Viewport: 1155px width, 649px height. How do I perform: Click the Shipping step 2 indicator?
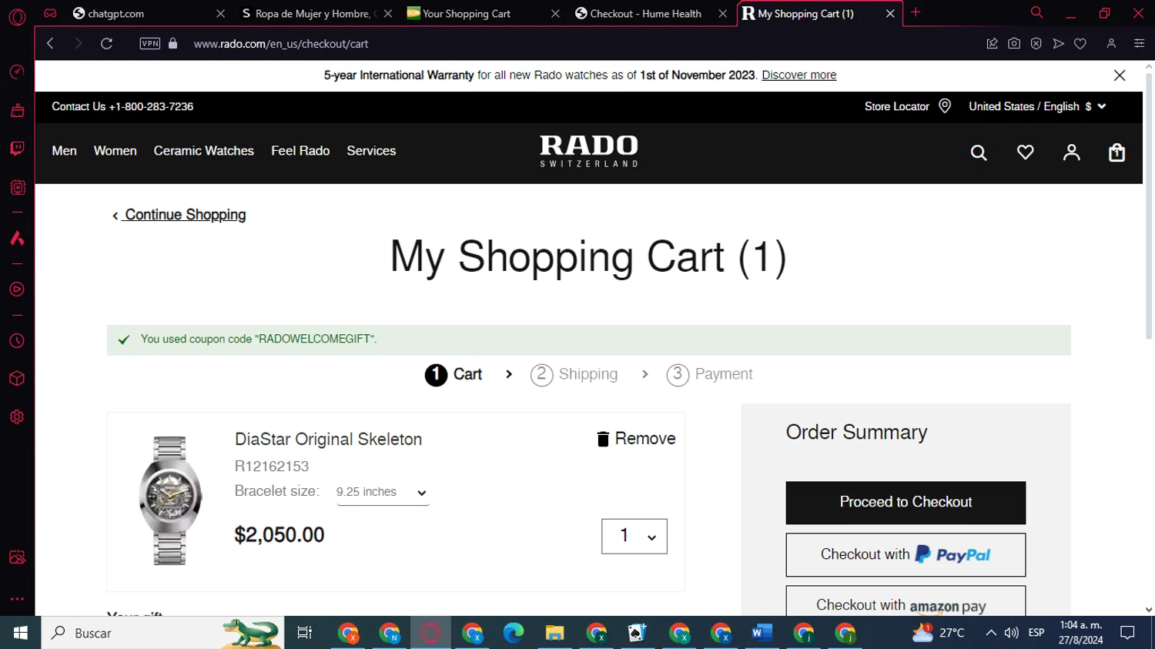click(x=574, y=375)
